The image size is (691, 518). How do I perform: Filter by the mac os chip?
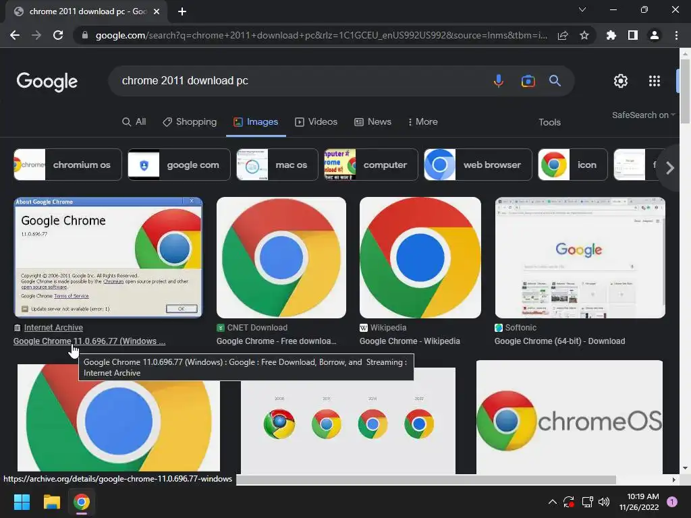tap(277, 165)
